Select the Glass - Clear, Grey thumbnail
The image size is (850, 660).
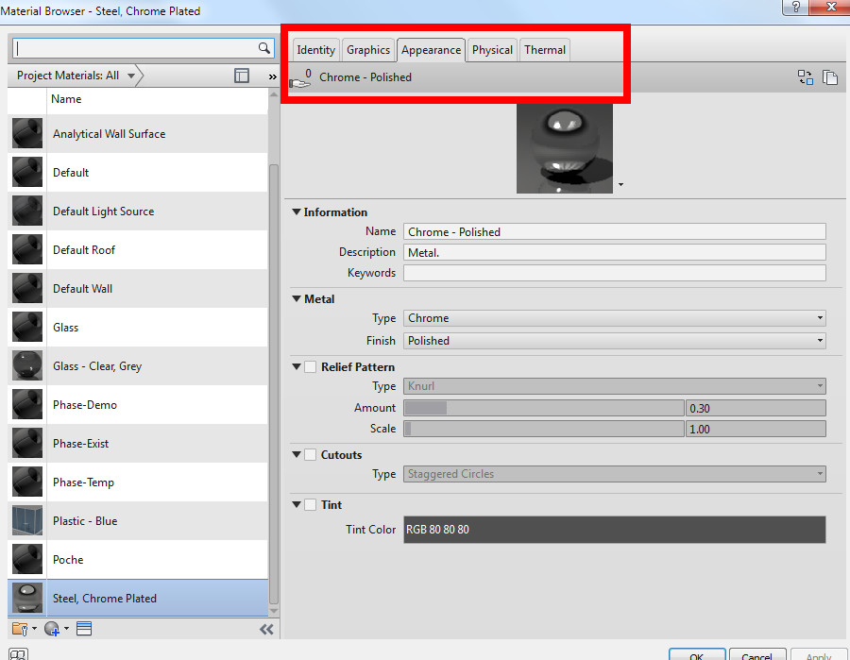27,365
